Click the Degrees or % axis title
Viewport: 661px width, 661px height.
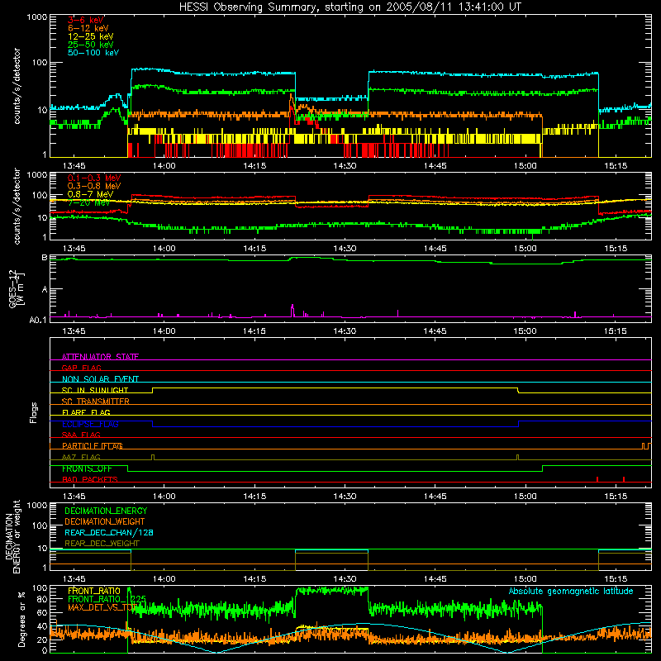pos(22,620)
